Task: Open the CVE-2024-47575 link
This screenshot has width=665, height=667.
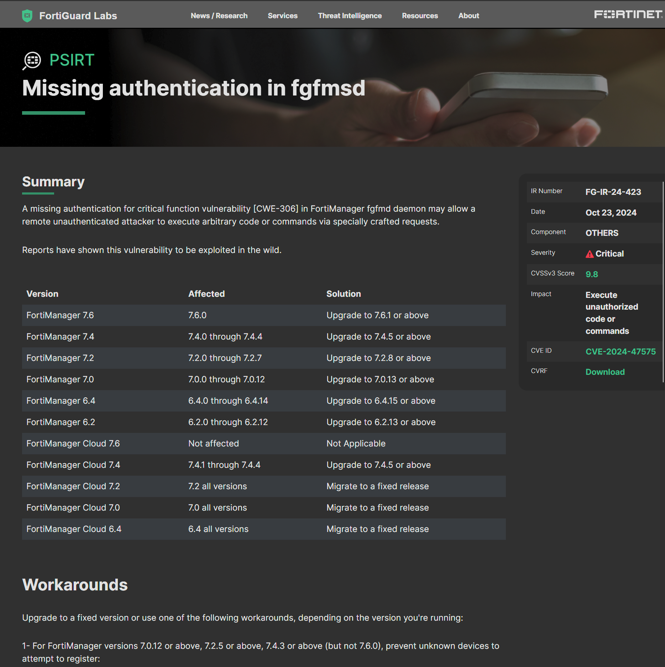Action: point(621,351)
